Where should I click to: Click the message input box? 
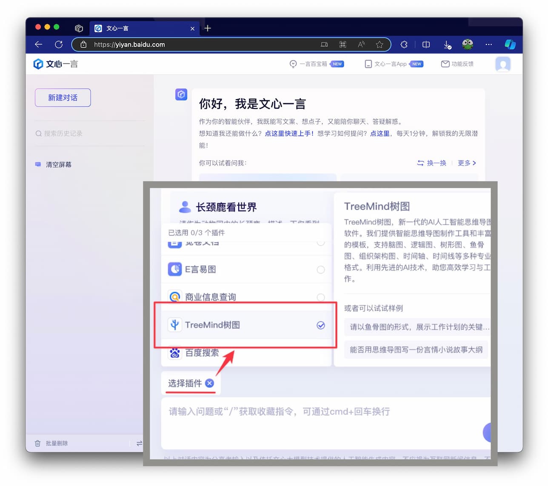point(325,423)
